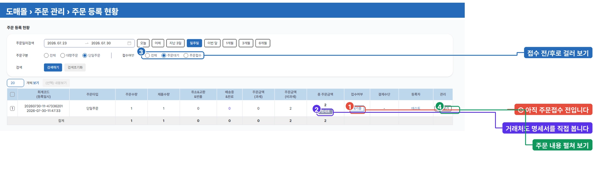Image resolution: width=596 pixels, height=172 pixels.
Task: Check the row 1 order checkbox
Action: click(x=12, y=108)
